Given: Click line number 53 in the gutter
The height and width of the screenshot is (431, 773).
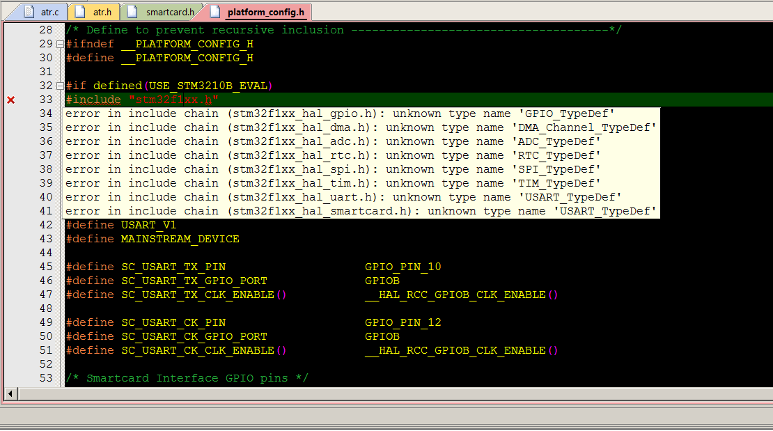Looking at the screenshot, I should click(x=46, y=378).
